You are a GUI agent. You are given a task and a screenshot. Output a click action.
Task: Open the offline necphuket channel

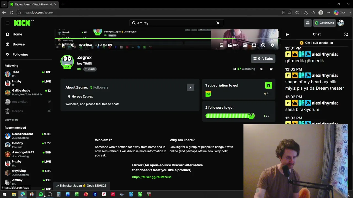[x=28, y=101]
